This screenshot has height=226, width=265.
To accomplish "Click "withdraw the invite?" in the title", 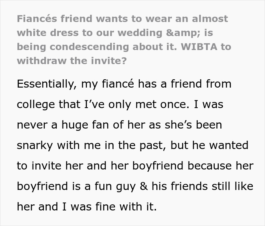I will tap(72, 61).
